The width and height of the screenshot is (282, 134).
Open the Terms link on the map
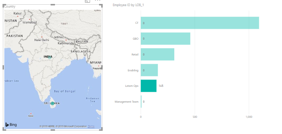tap(91, 126)
